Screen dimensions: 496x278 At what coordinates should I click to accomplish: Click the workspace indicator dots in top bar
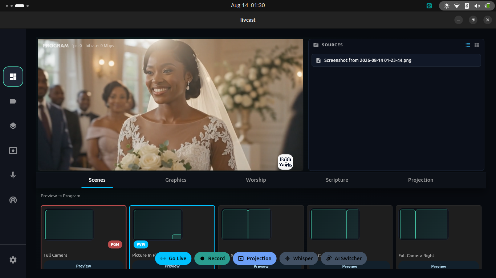coord(17,6)
